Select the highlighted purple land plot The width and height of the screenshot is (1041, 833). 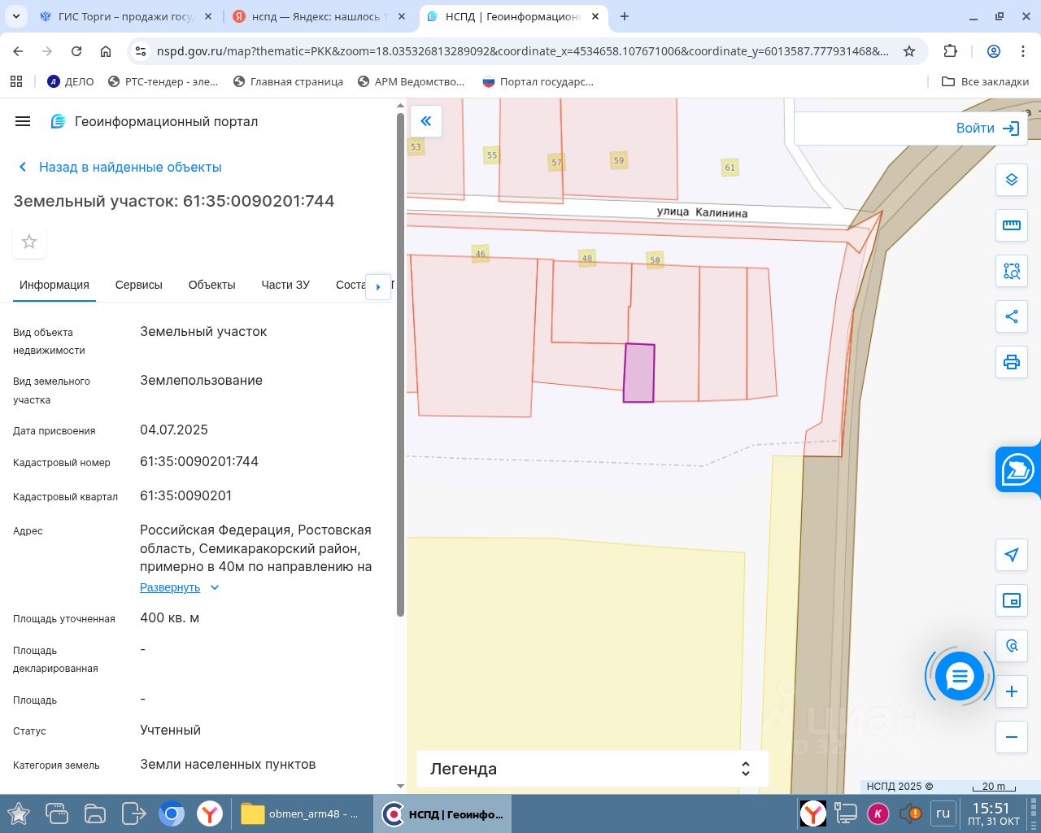(x=638, y=373)
